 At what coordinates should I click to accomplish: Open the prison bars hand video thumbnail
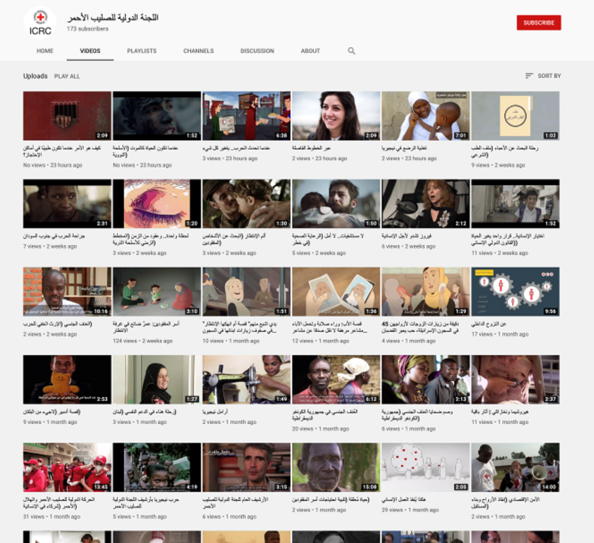click(x=67, y=116)
